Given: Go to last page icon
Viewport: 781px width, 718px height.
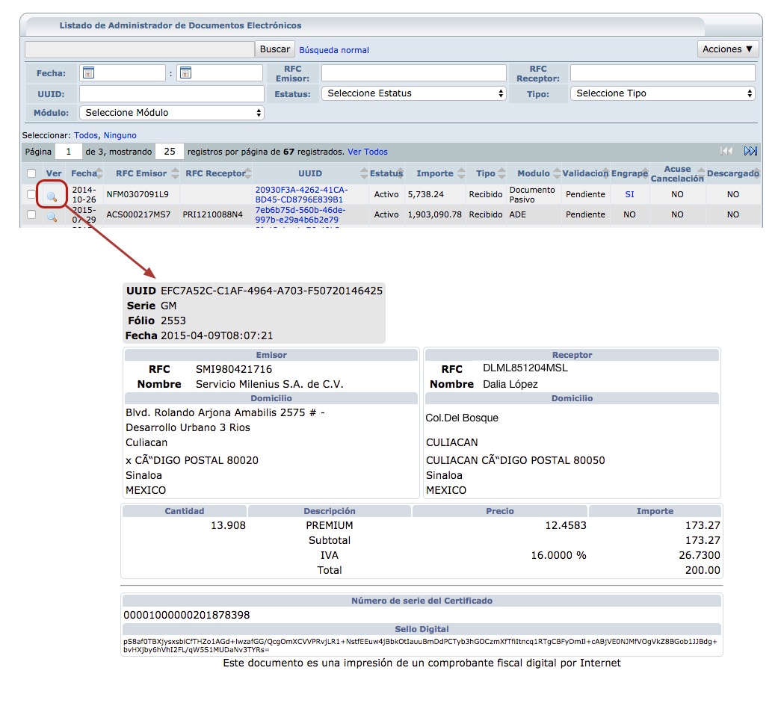Looking at the screenshot, I should click(x=750, y=151).
